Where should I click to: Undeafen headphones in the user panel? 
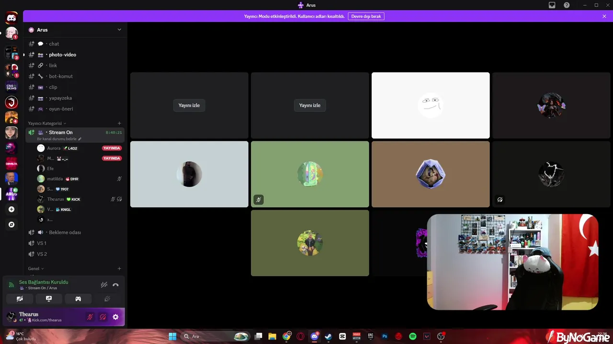[102, 317]
